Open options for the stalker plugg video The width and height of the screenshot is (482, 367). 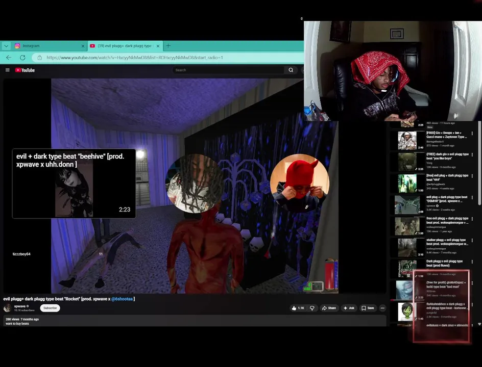point(472,240)
